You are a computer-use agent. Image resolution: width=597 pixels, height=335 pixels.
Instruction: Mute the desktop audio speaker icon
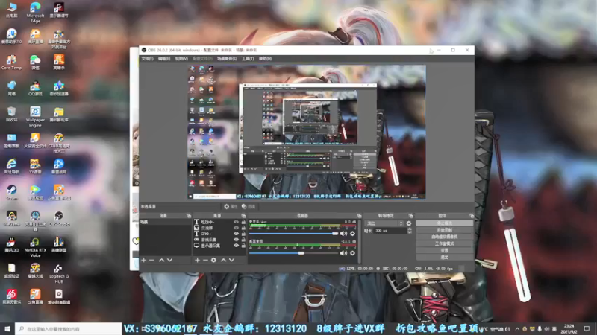coord(345,253)
